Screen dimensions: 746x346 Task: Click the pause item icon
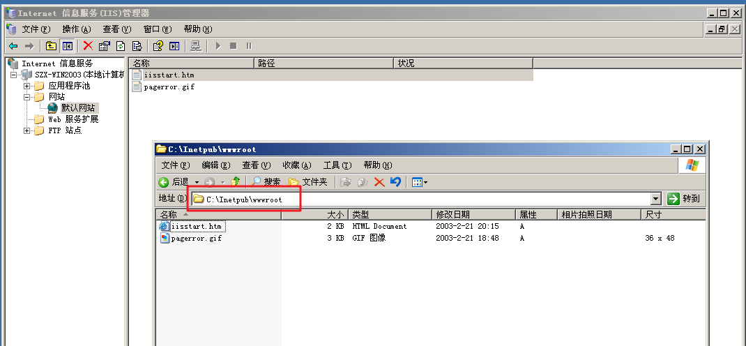point(249,46)
